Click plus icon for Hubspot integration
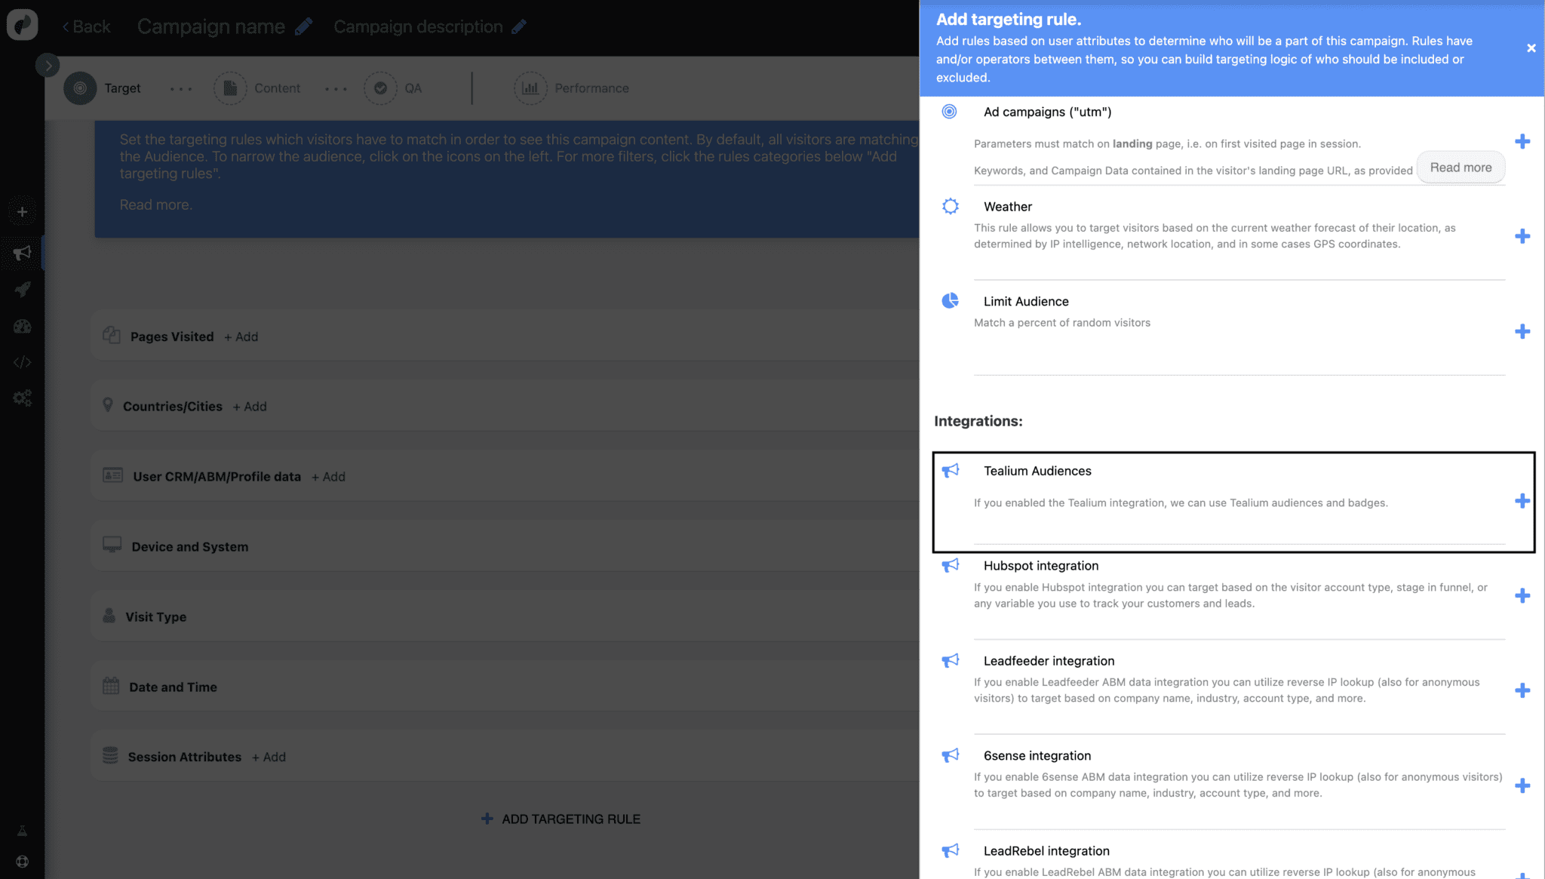The height and width of the screenshot is (879, 1545). [x=1522, y=595]
